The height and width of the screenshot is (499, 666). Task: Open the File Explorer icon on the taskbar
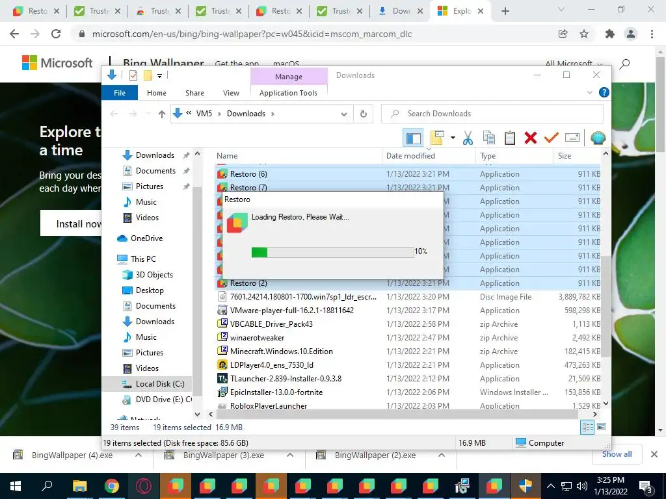click(x=79, y=486)
